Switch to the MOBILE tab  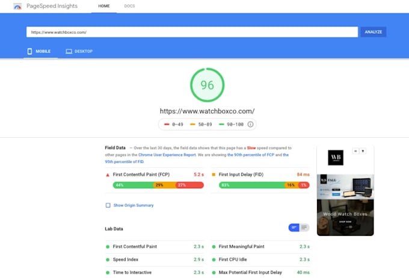pos(41,51)
